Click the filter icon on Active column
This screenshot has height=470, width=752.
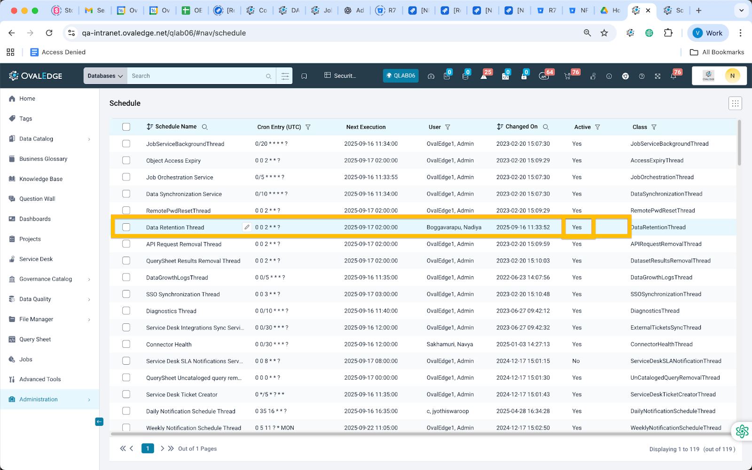click(x=598, y=127)
